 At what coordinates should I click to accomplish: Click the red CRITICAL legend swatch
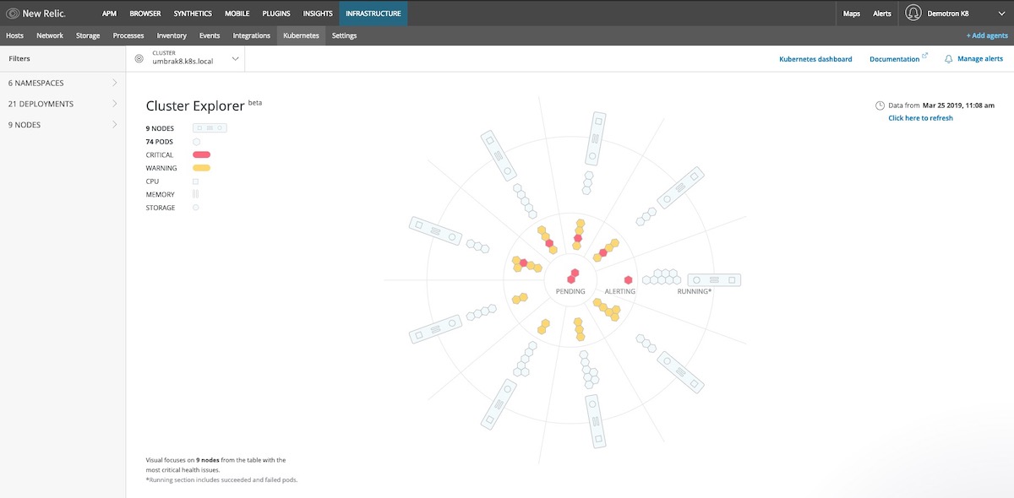(x=201, y=154)
